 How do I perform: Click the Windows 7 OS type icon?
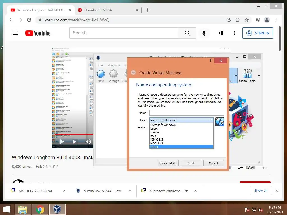(x=220, y=121)
